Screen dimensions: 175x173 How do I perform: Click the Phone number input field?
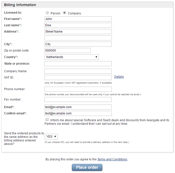pyautogui.click(x=78, y=89)
